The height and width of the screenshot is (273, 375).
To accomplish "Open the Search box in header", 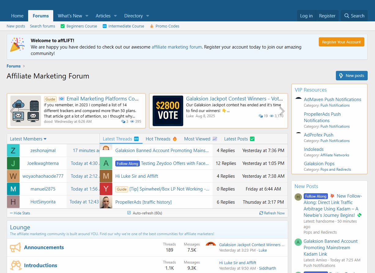I will pyautogui.click(x=354, y=16).
